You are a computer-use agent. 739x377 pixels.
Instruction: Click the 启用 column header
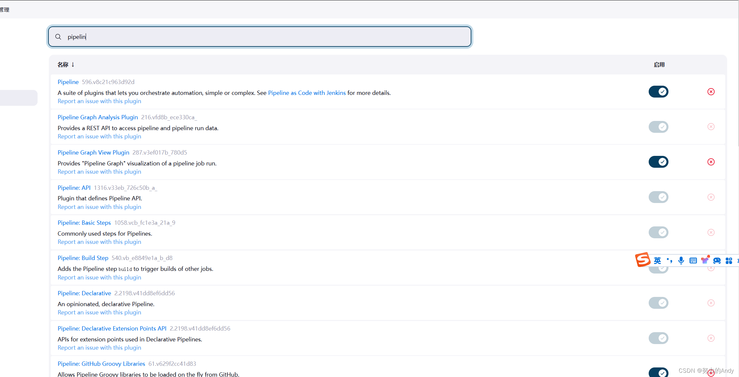(x=659, y=65)
